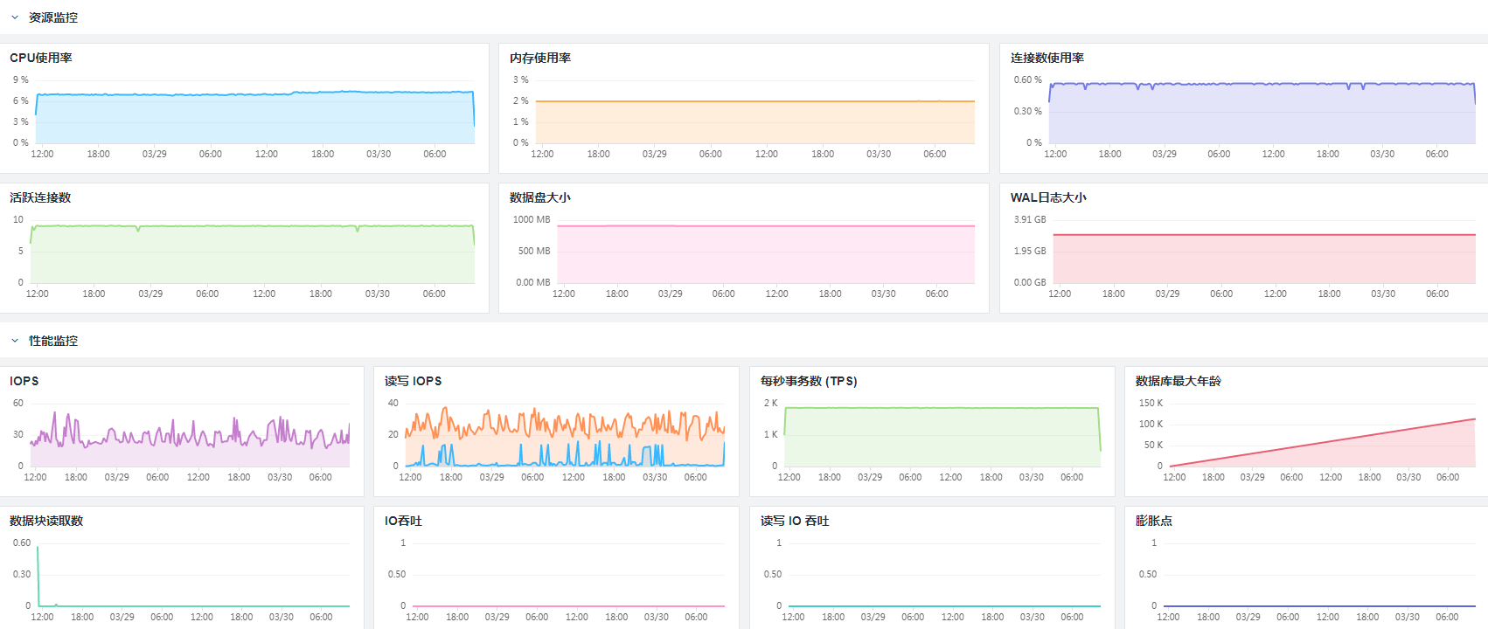Click the 3.91 GB label on WAL chart
Viewport: 1488px width, 629px height.
(x=1030, y=219)
